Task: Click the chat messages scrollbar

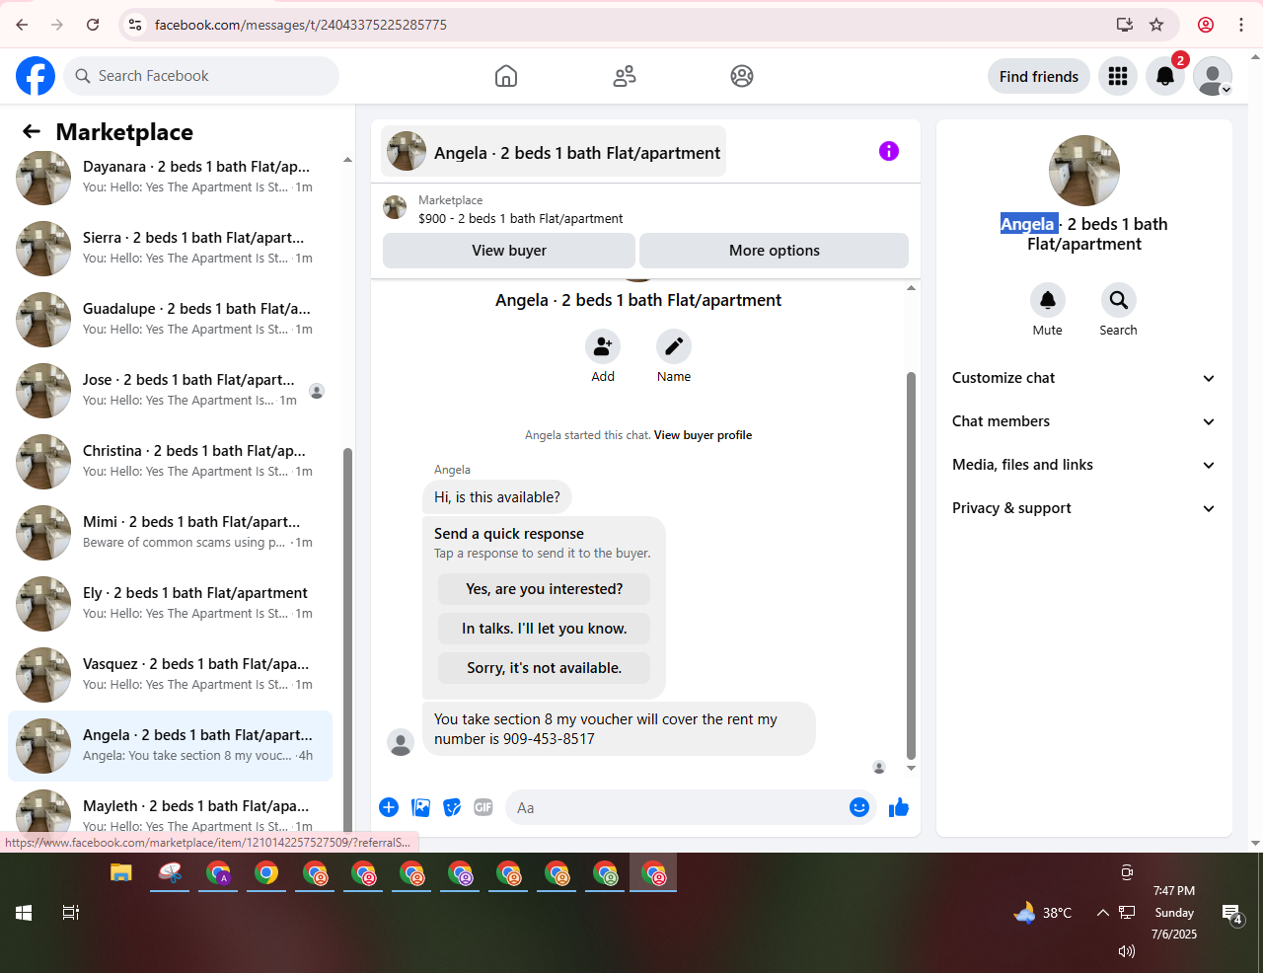Action: point(911,565)
